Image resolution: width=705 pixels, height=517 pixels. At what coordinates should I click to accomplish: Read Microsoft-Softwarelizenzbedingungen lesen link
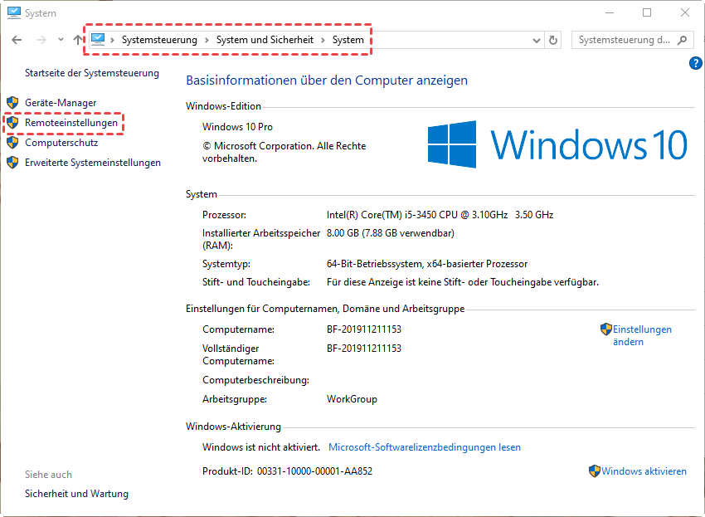(x=425, y=447)
